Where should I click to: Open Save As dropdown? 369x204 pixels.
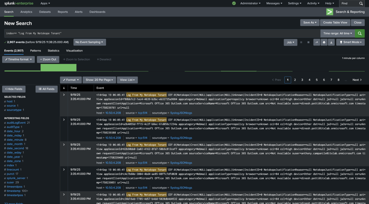pos(310,23)
